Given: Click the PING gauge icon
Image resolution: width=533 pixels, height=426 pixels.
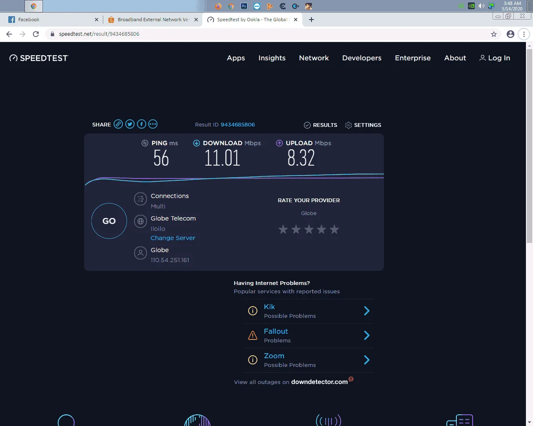Looking at the screenshot, I should point(145,143).
